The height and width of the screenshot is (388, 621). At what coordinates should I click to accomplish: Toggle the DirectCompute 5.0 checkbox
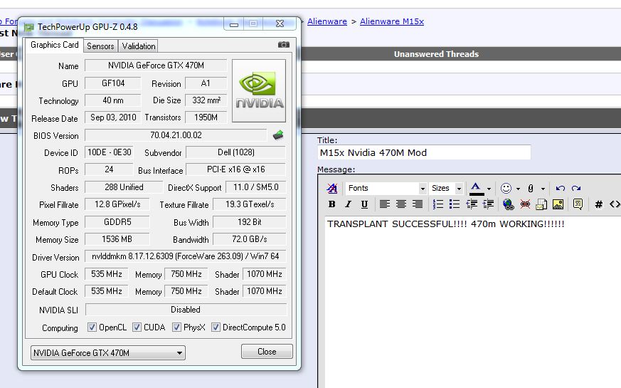(x=216, y=327)
